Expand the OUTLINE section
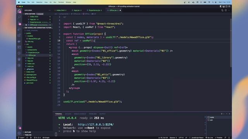The width and height of the screenshot is (248, 139). [38, 132]
